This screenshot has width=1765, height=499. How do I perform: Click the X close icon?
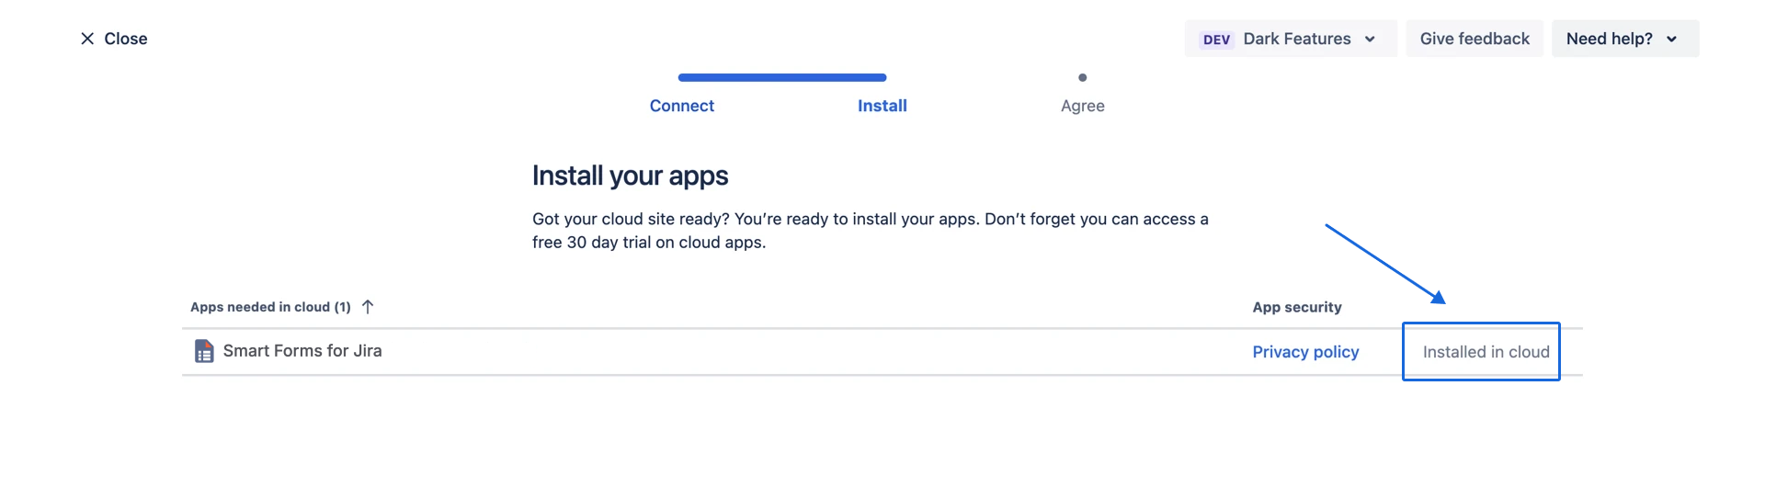(87, 39)
